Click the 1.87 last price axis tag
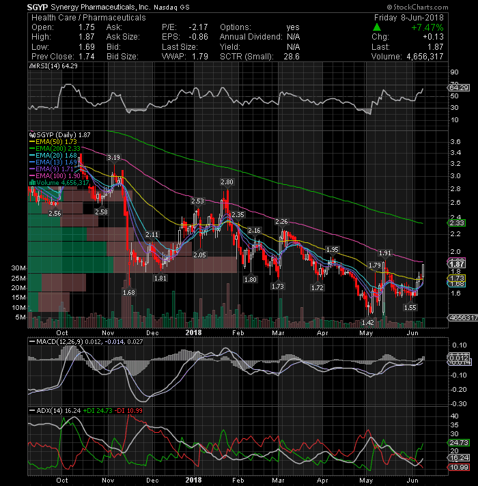 tap(457, 264)
